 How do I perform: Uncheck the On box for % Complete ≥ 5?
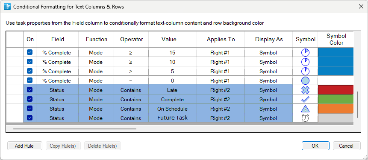29,71
